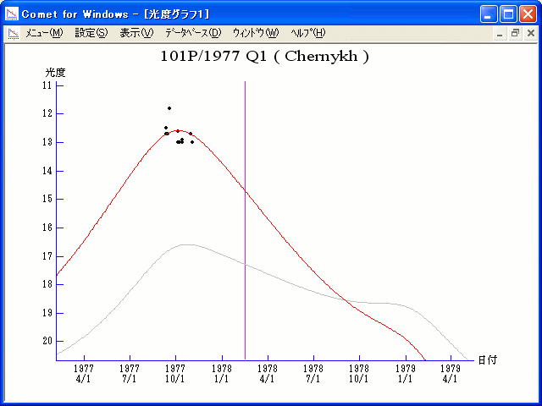Close the Comet for Windows application
Screen dimensions: 542x406
coord(528,14)
